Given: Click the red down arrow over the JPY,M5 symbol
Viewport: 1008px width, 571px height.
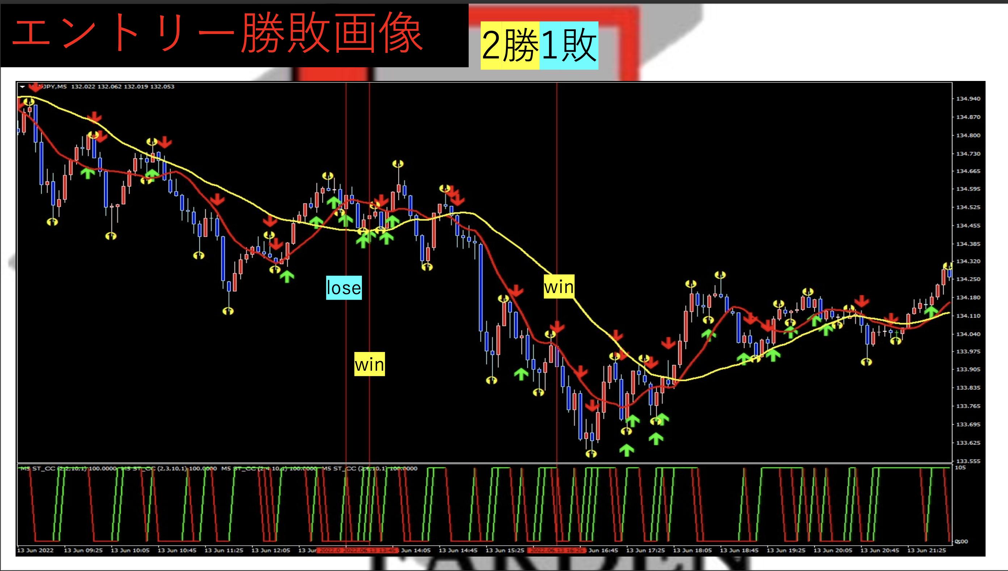Looking at the screenshot, I should (x=35, y=87).
